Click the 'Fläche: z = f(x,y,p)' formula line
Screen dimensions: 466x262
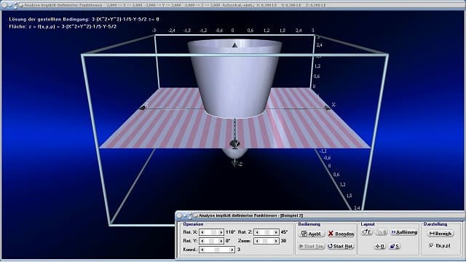[63, 27]
